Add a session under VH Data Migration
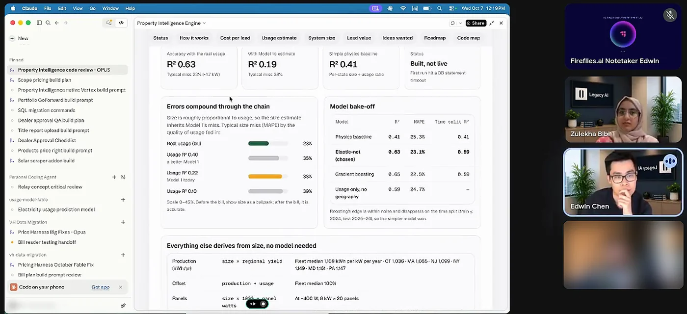Viewport: 687px width, 314px height. point(123,222)
